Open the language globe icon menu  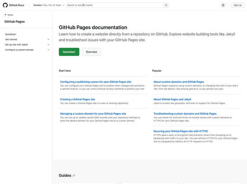tap(223, 5)
